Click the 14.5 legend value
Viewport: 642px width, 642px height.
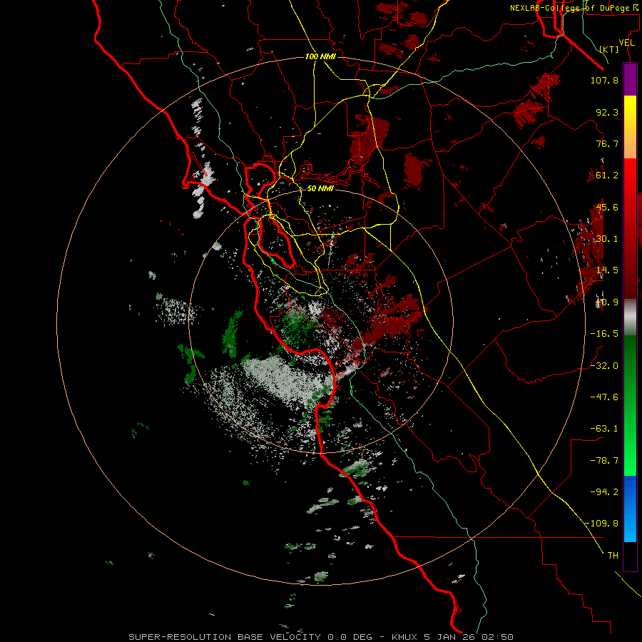click(607, 270)
